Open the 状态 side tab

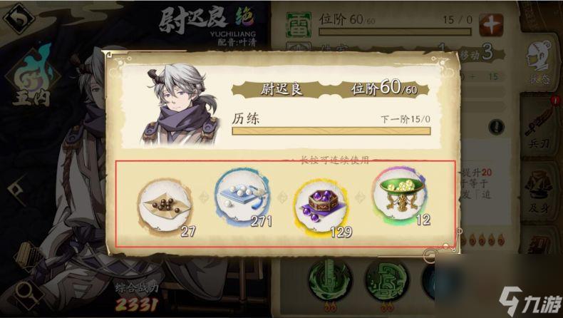[x=539, y=63]
